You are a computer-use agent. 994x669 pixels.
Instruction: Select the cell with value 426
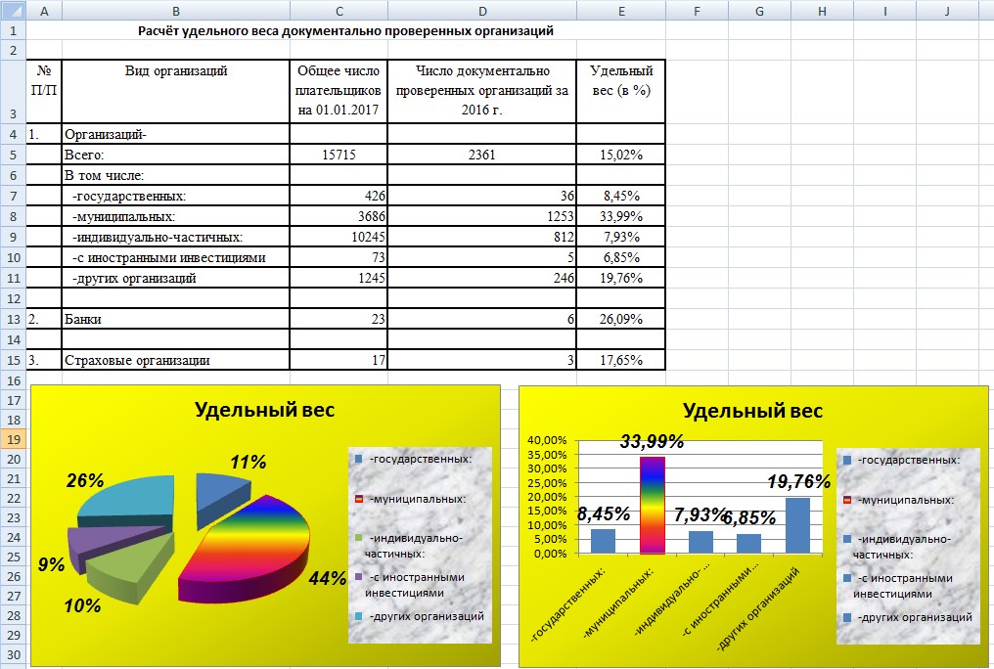pyautogui.click(x=339, y=196)
